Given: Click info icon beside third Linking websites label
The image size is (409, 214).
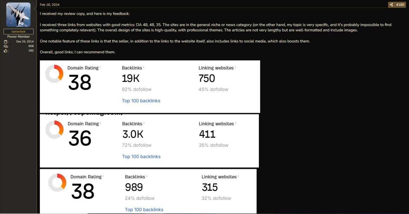Looking at the screenshot, I should click(x=238, y=176).
